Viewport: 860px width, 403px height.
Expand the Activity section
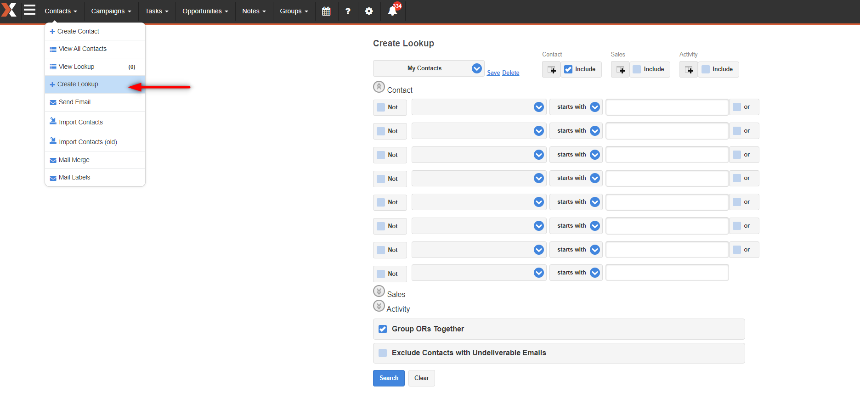pos(379,306)
